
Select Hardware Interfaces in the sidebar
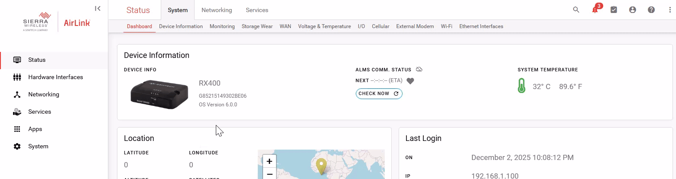coord(55,77)
